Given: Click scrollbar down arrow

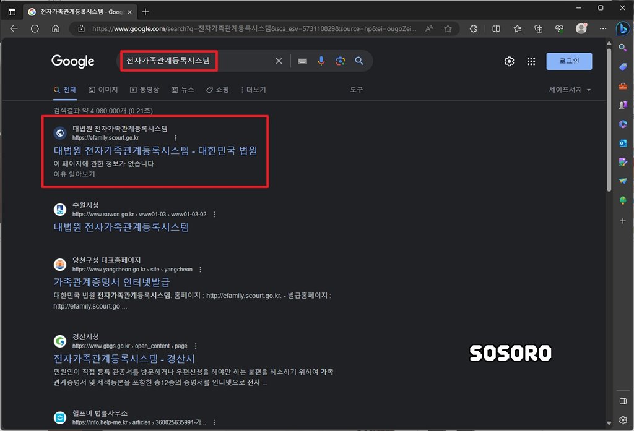Looking at the screenshot, I should point(609,424).
